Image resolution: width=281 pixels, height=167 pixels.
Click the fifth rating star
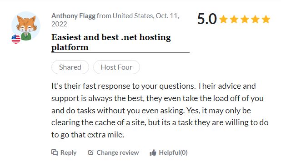click(266, 19)
